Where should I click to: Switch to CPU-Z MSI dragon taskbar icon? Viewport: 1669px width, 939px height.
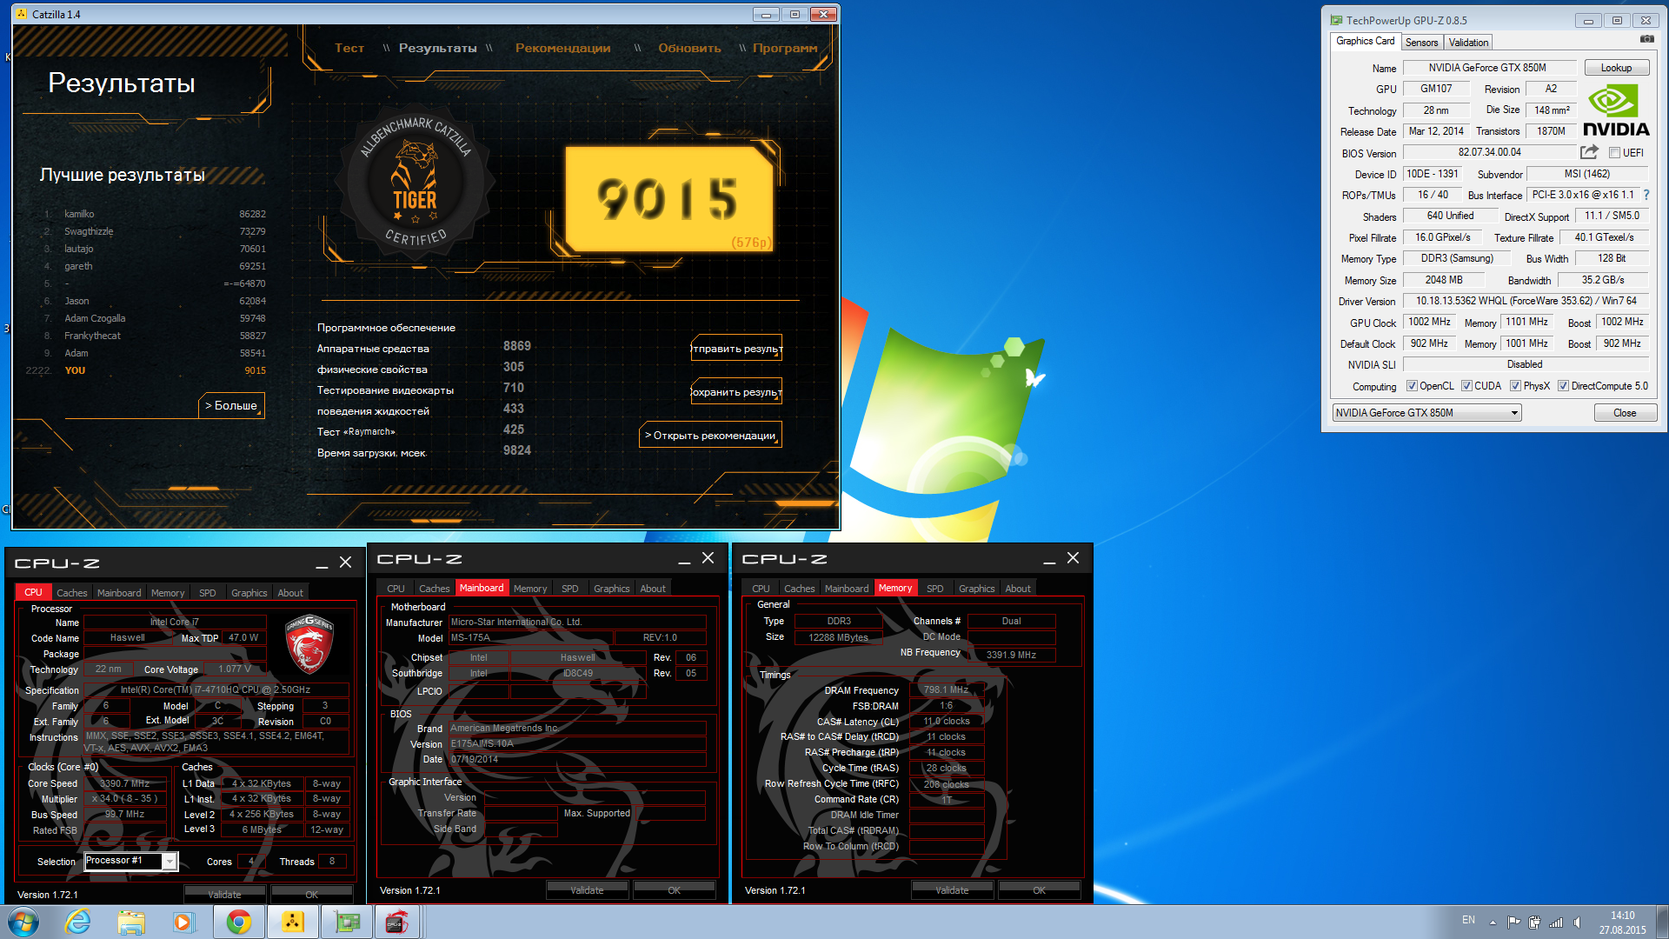[398, 922]
